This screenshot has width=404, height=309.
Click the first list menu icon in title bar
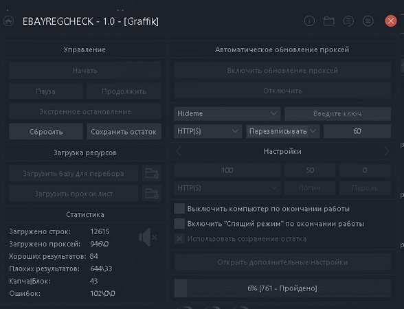(x=348, y=21)
